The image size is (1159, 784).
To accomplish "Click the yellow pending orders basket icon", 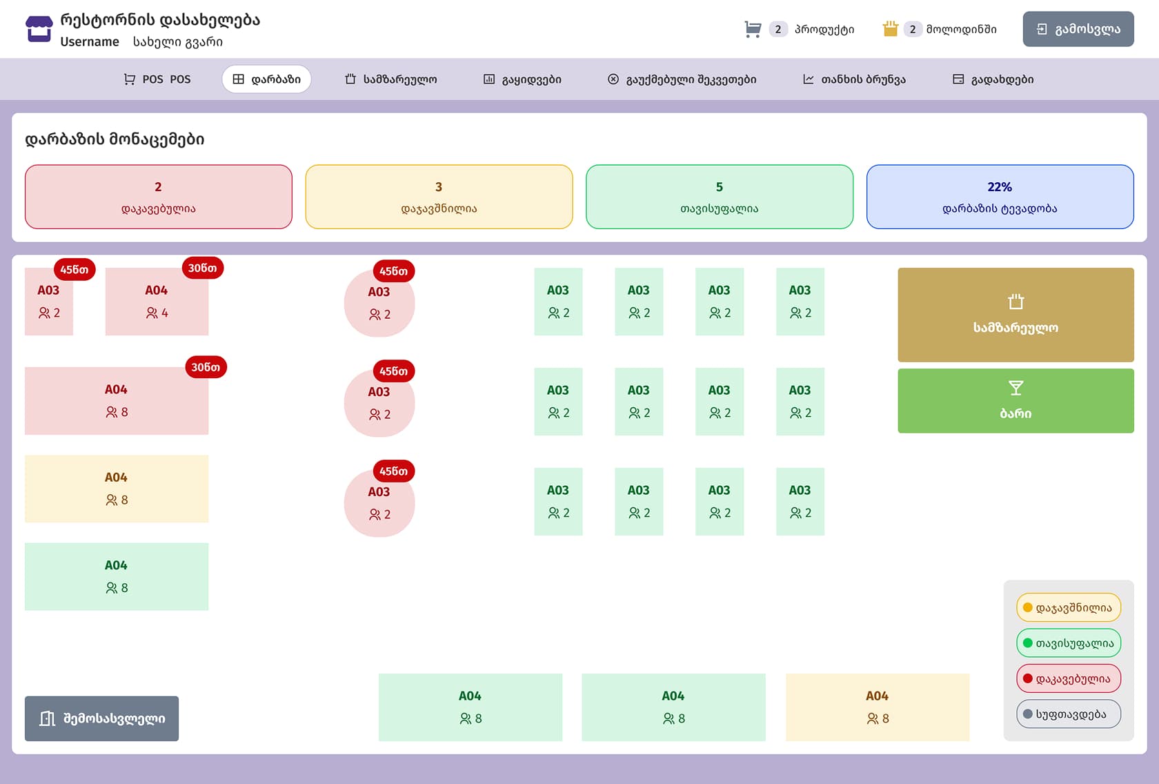I will (x=890, y=29).
